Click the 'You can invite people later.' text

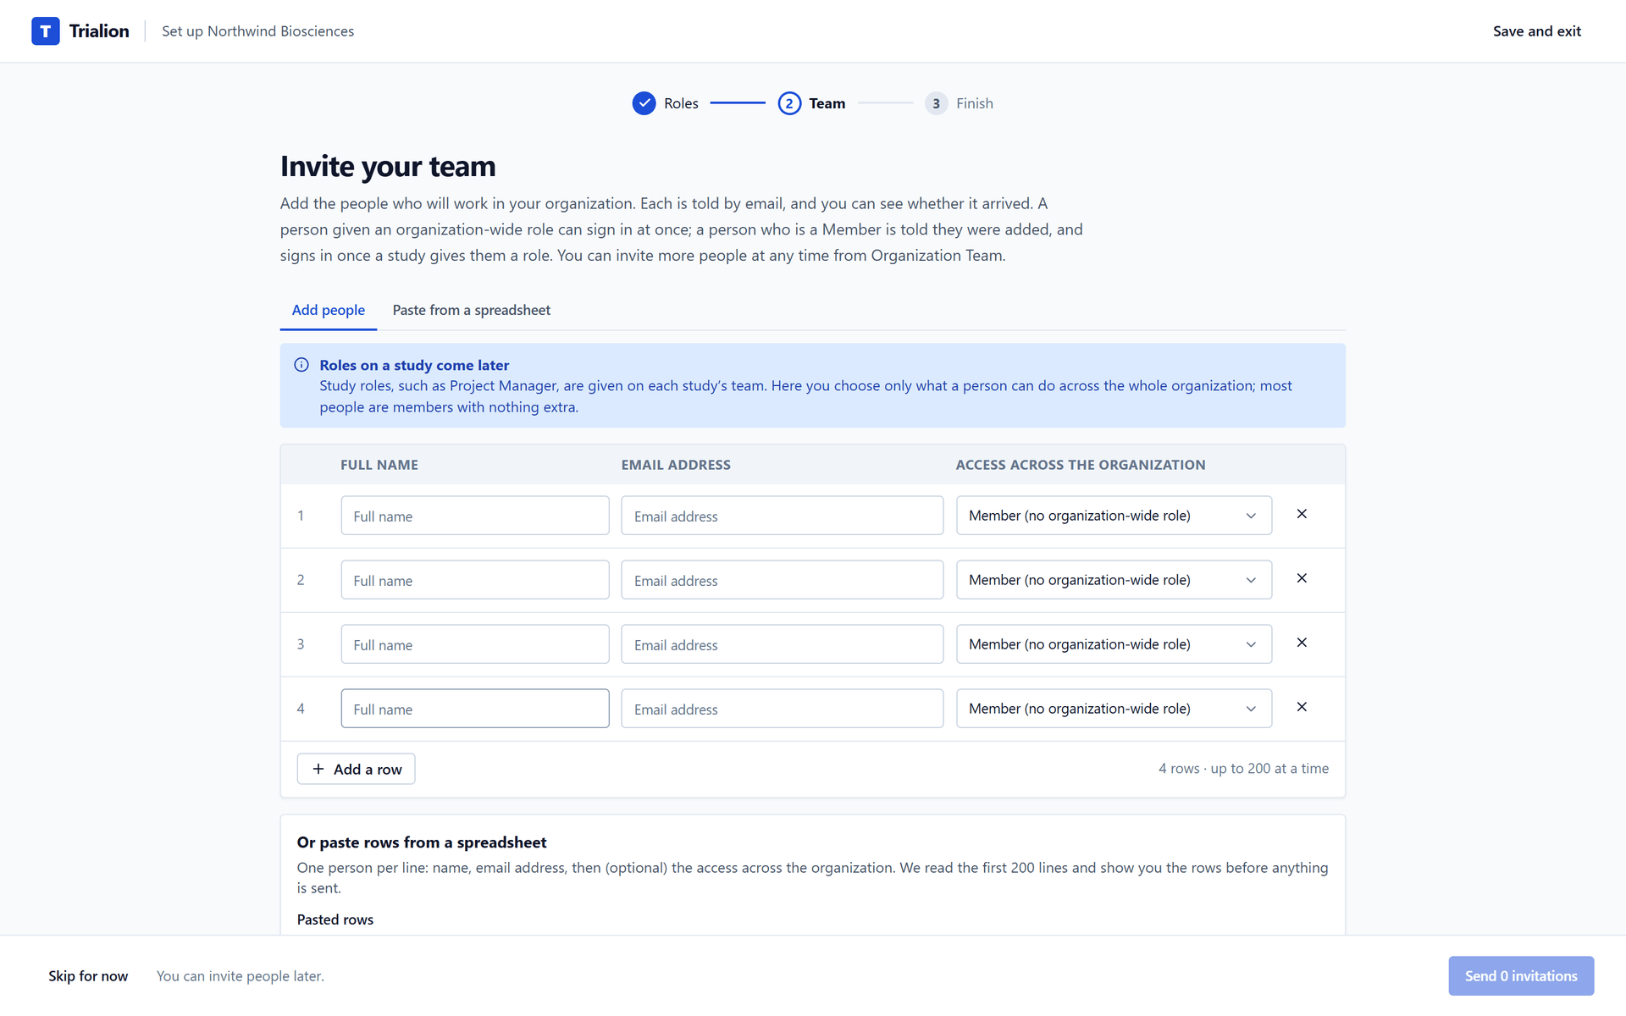[241, 976]
